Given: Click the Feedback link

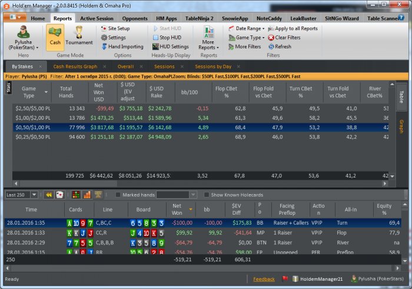Looking at the screenshot, I should 264,279.
